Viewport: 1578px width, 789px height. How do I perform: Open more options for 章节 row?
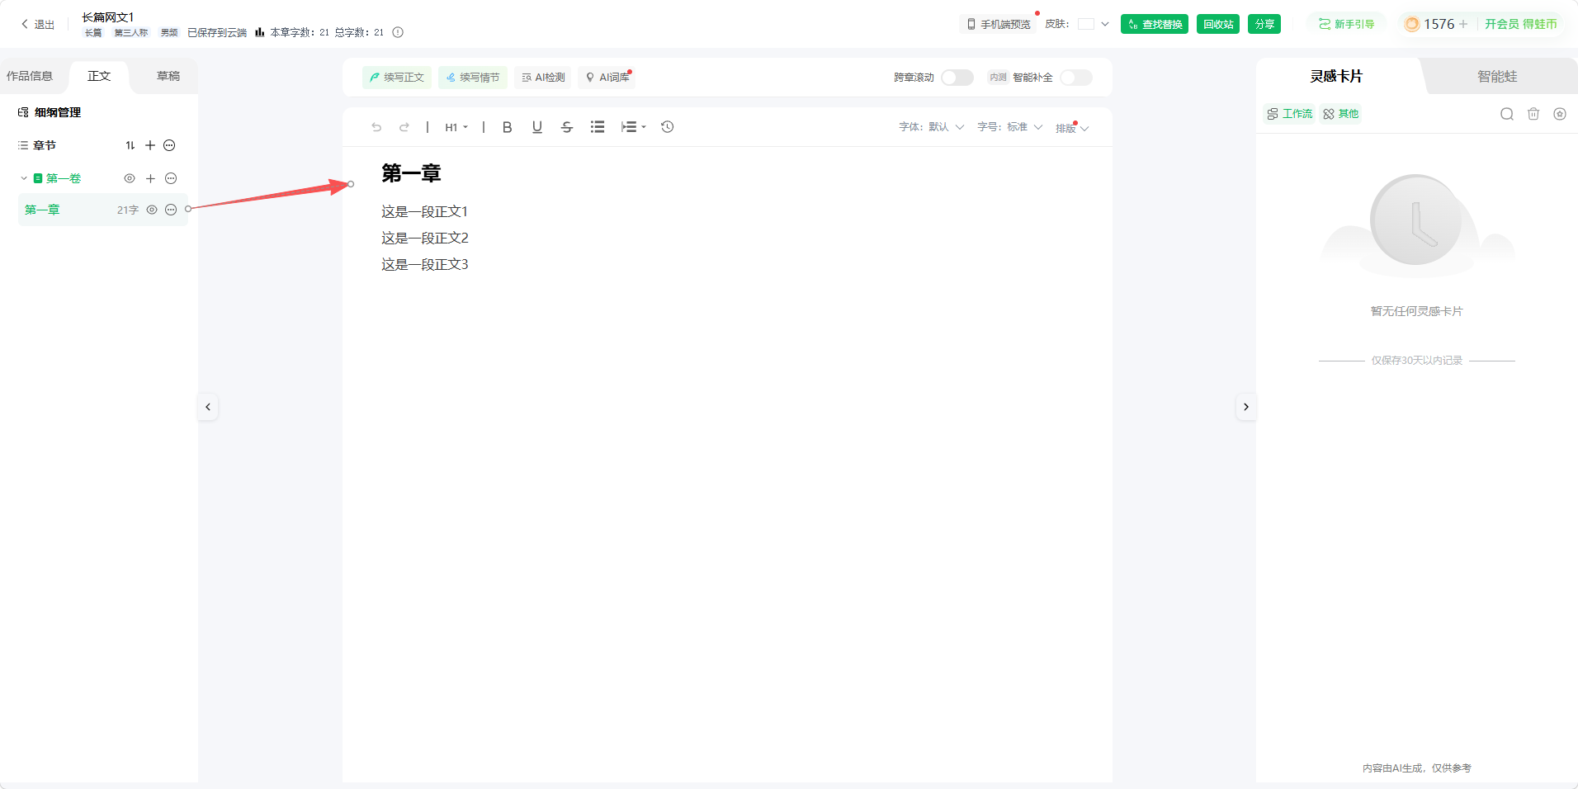(x=169, y=145)
